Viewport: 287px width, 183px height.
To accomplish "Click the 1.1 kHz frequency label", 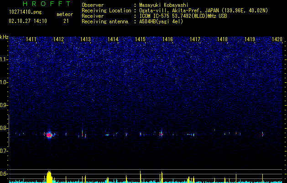I will coord(4,59).
